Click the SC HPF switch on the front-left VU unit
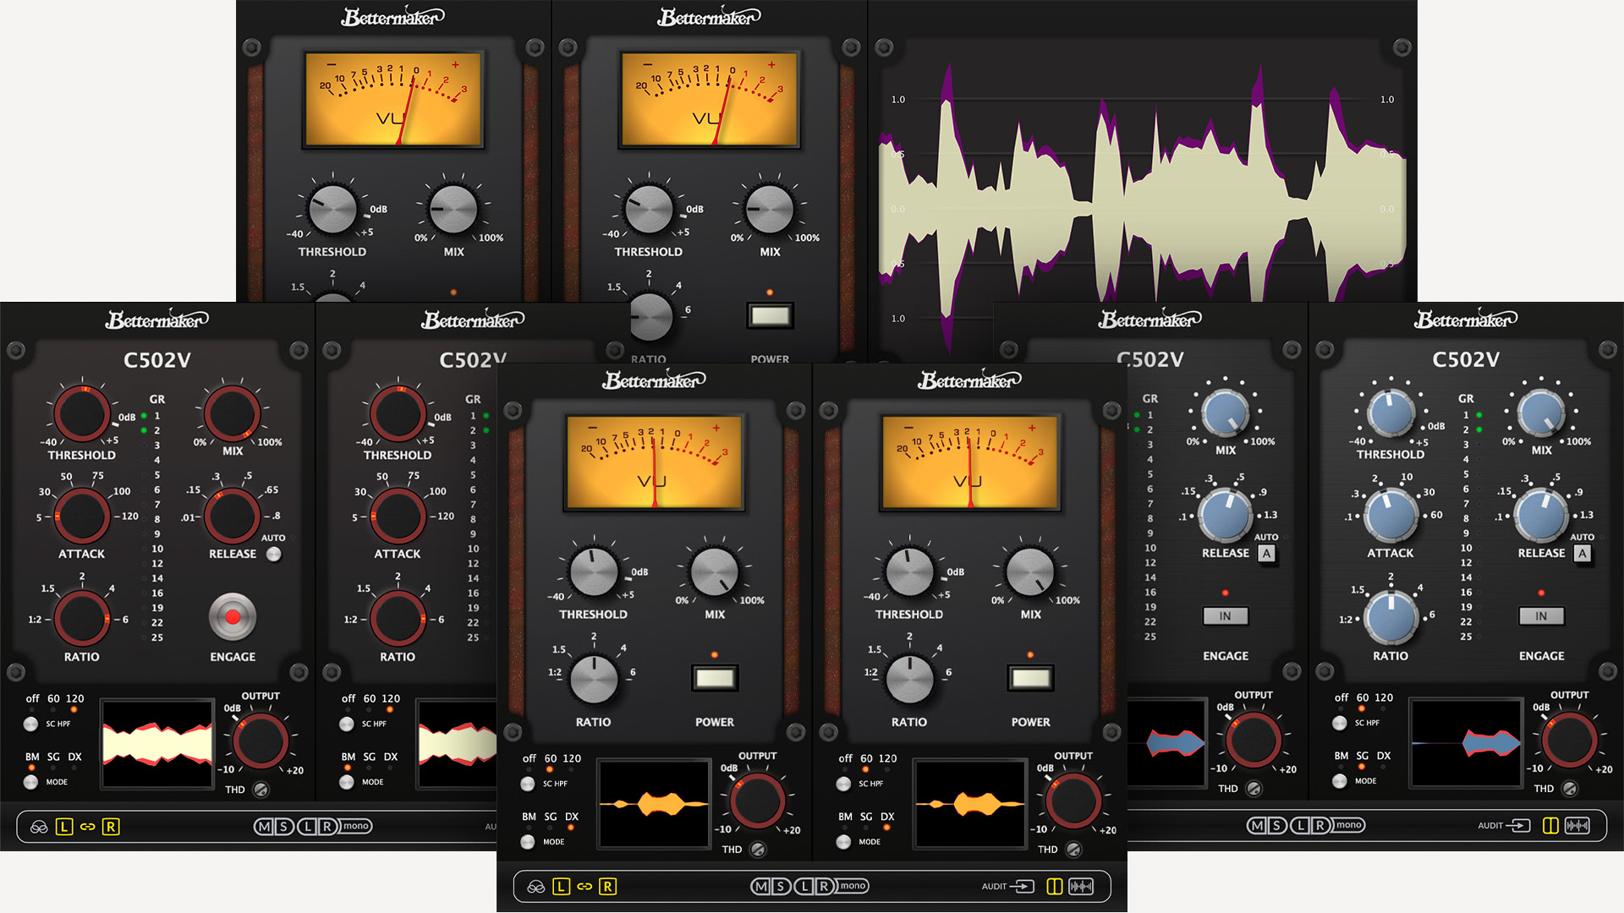 [528, 784]
